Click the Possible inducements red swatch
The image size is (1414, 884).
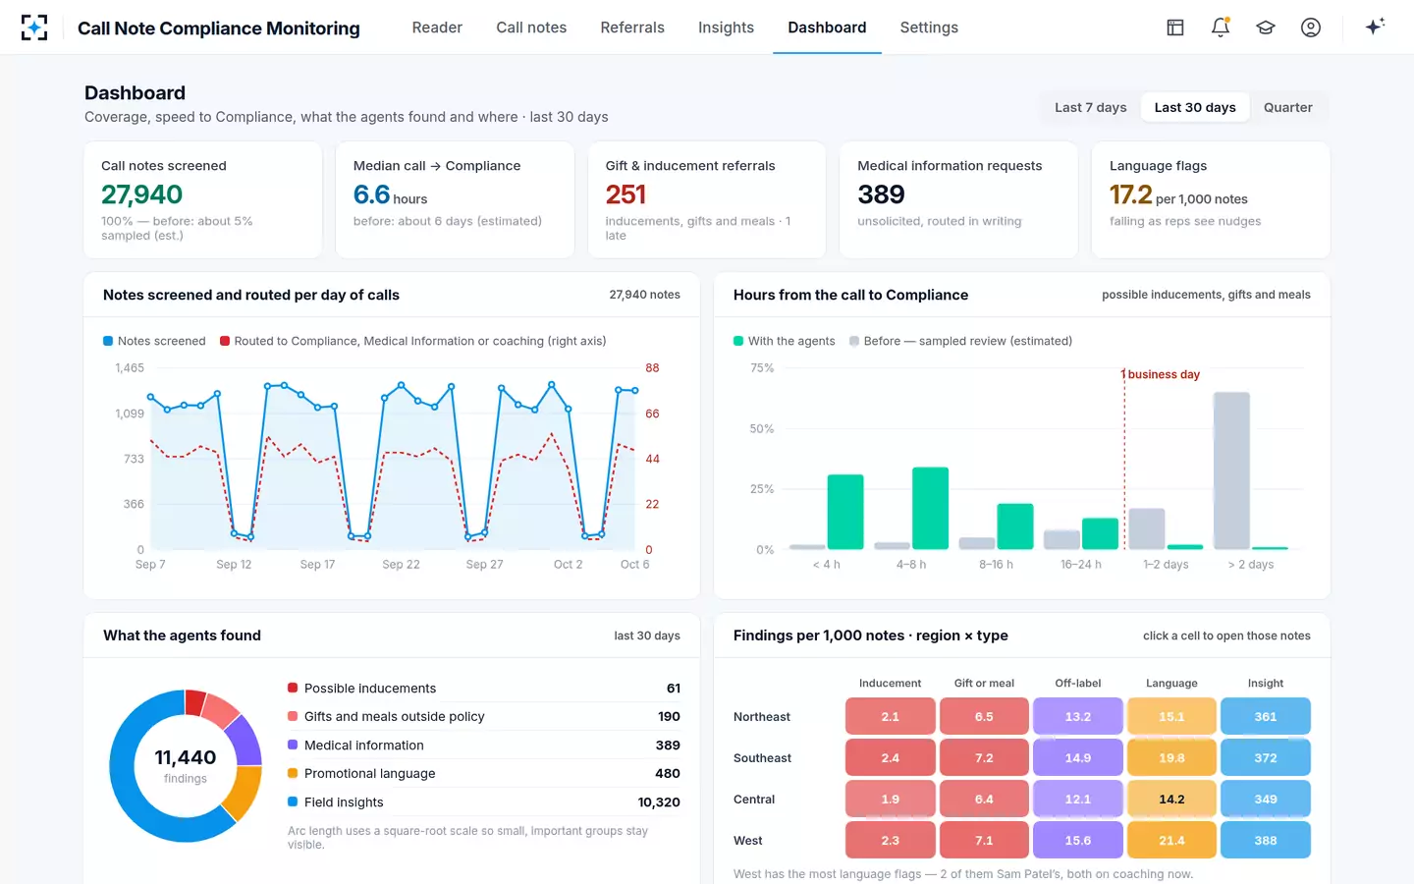(x=293, y=688)
